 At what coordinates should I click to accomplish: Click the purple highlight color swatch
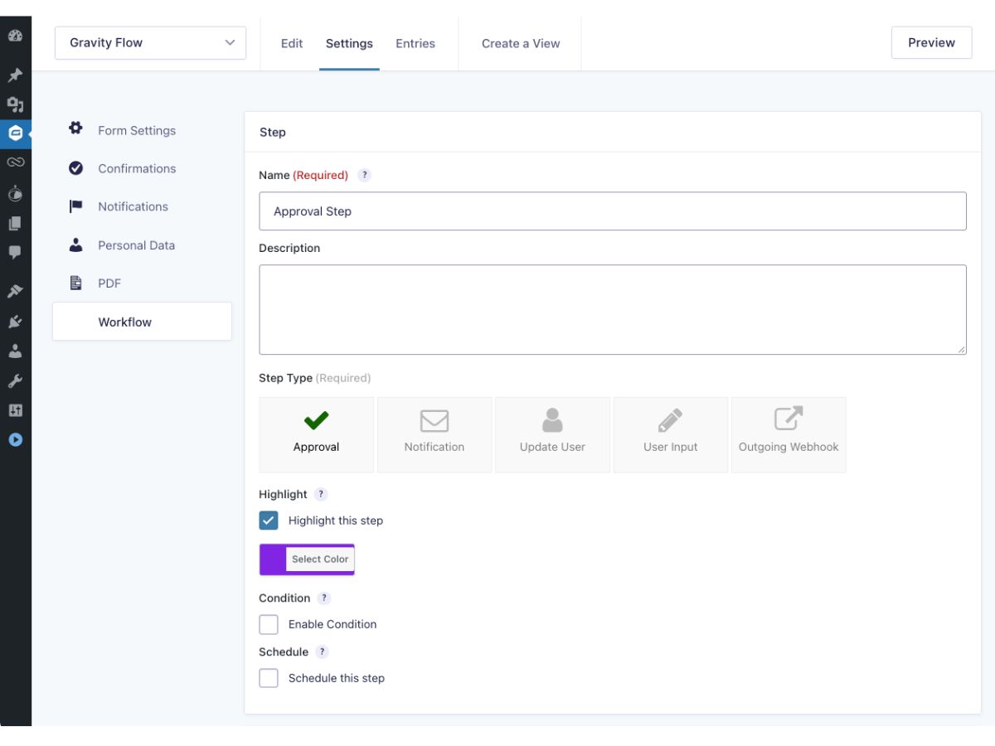tap(273, 559)
